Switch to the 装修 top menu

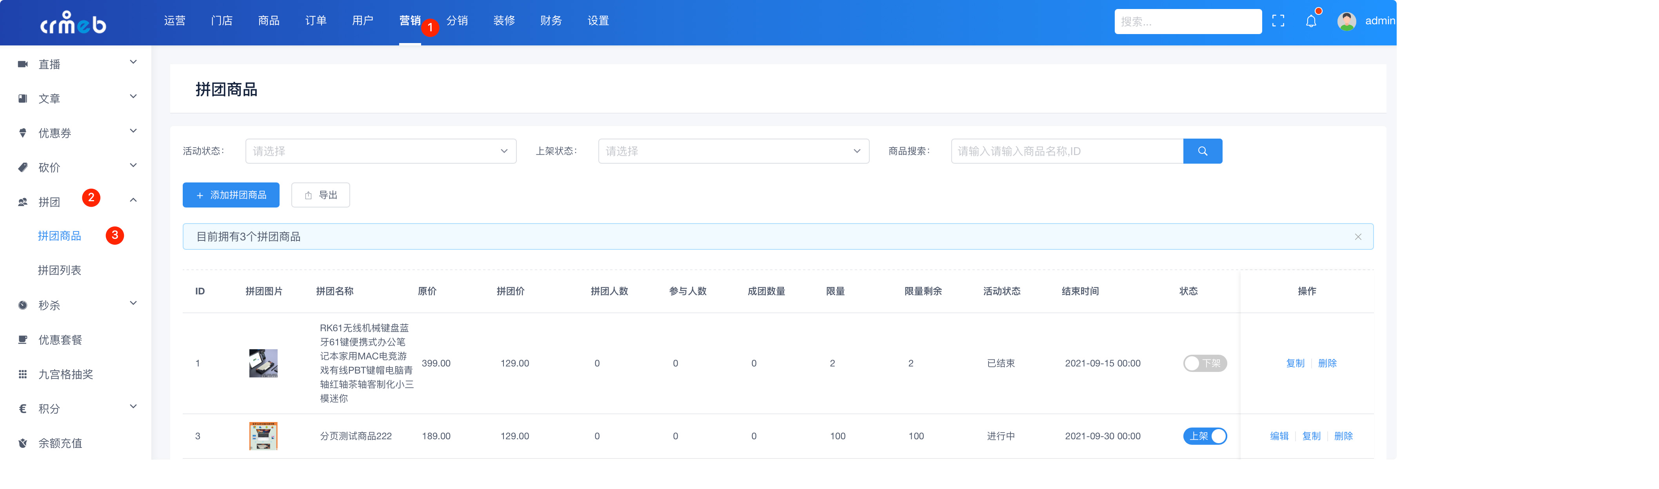click(x=503, y=21)
